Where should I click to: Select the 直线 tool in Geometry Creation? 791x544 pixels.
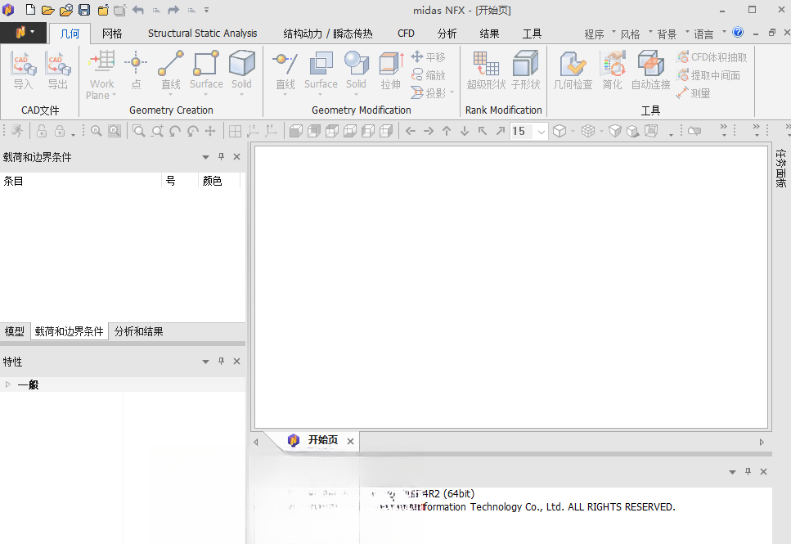coord(170,72)
